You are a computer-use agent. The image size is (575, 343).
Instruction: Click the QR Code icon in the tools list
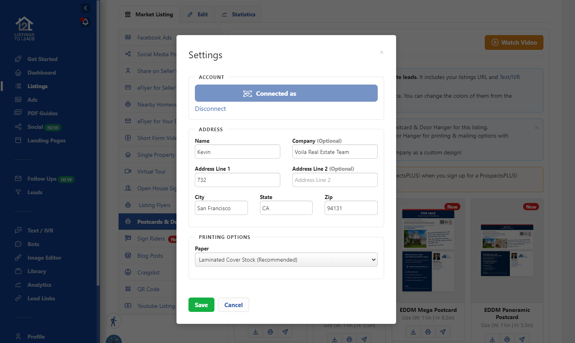click(129, 289)
